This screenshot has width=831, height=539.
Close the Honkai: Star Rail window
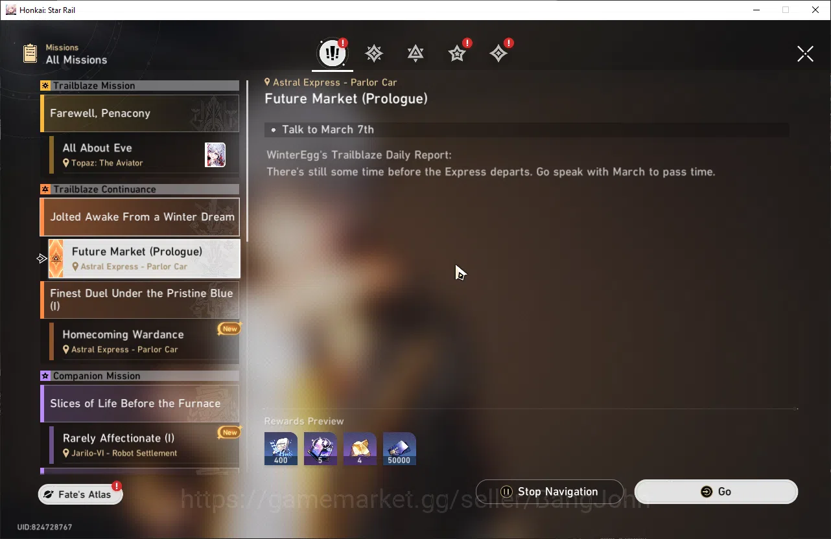(815, 10)
